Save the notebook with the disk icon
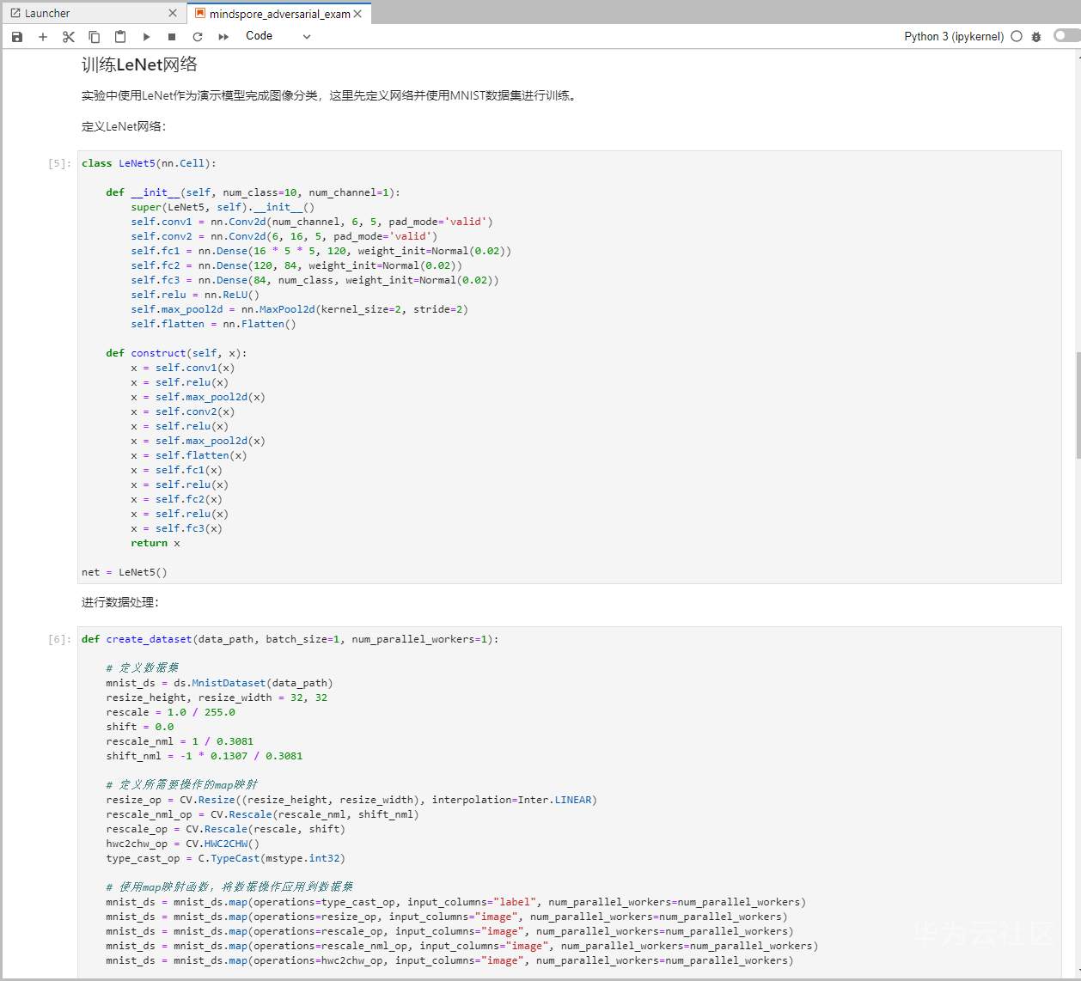 coord(17,36)
